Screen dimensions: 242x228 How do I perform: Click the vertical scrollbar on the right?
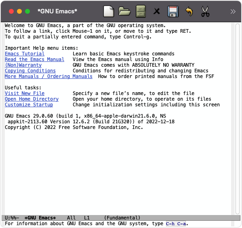[238, 119]
